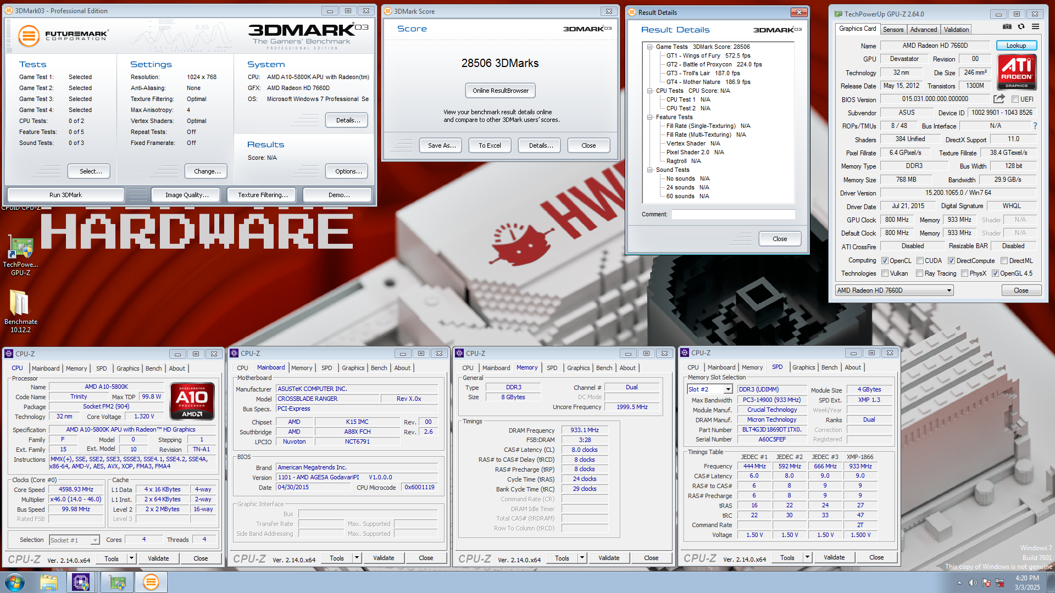Collapse the CPU Tests tree node
The height and width of the screenshot is (593, 1055).
[x=649, y=91]
